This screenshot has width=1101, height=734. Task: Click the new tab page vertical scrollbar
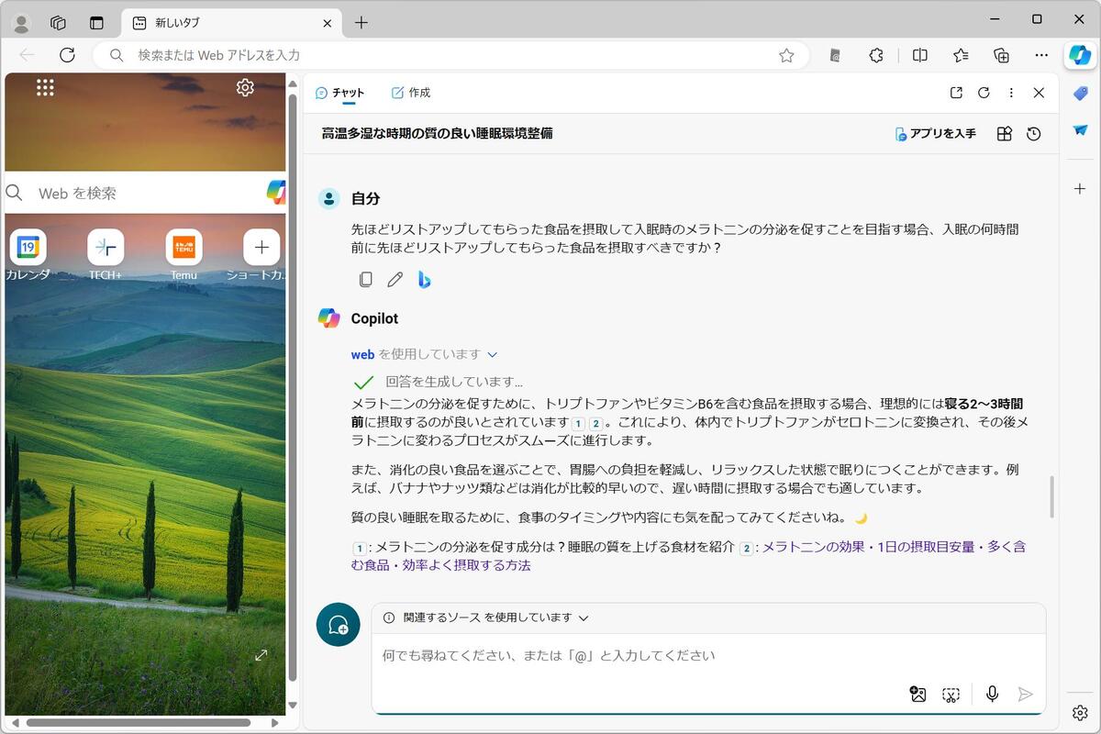[293, 385]
